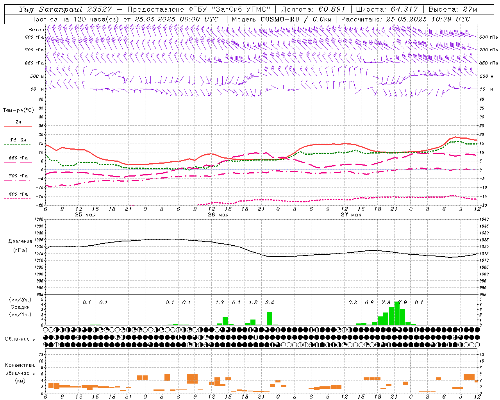
Task: Select the Осадки precipitation panel label
Action: pyautogui.click(x=20, y=307)
